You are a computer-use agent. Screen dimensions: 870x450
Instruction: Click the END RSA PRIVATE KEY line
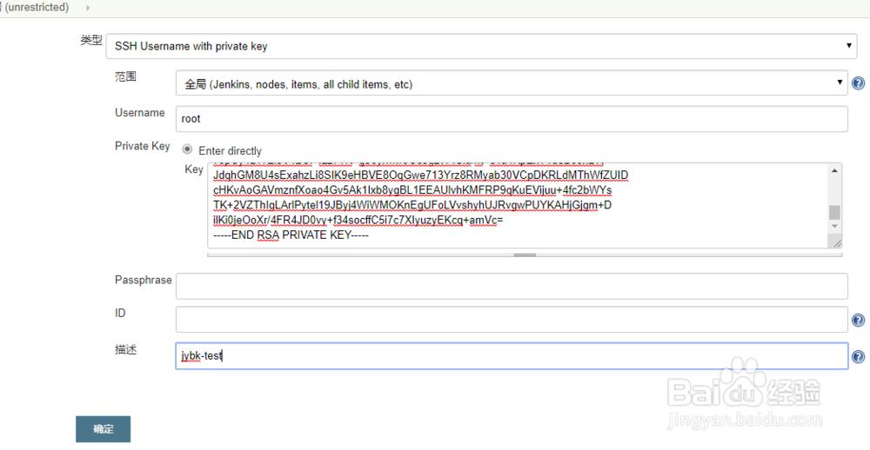(291, 235)
